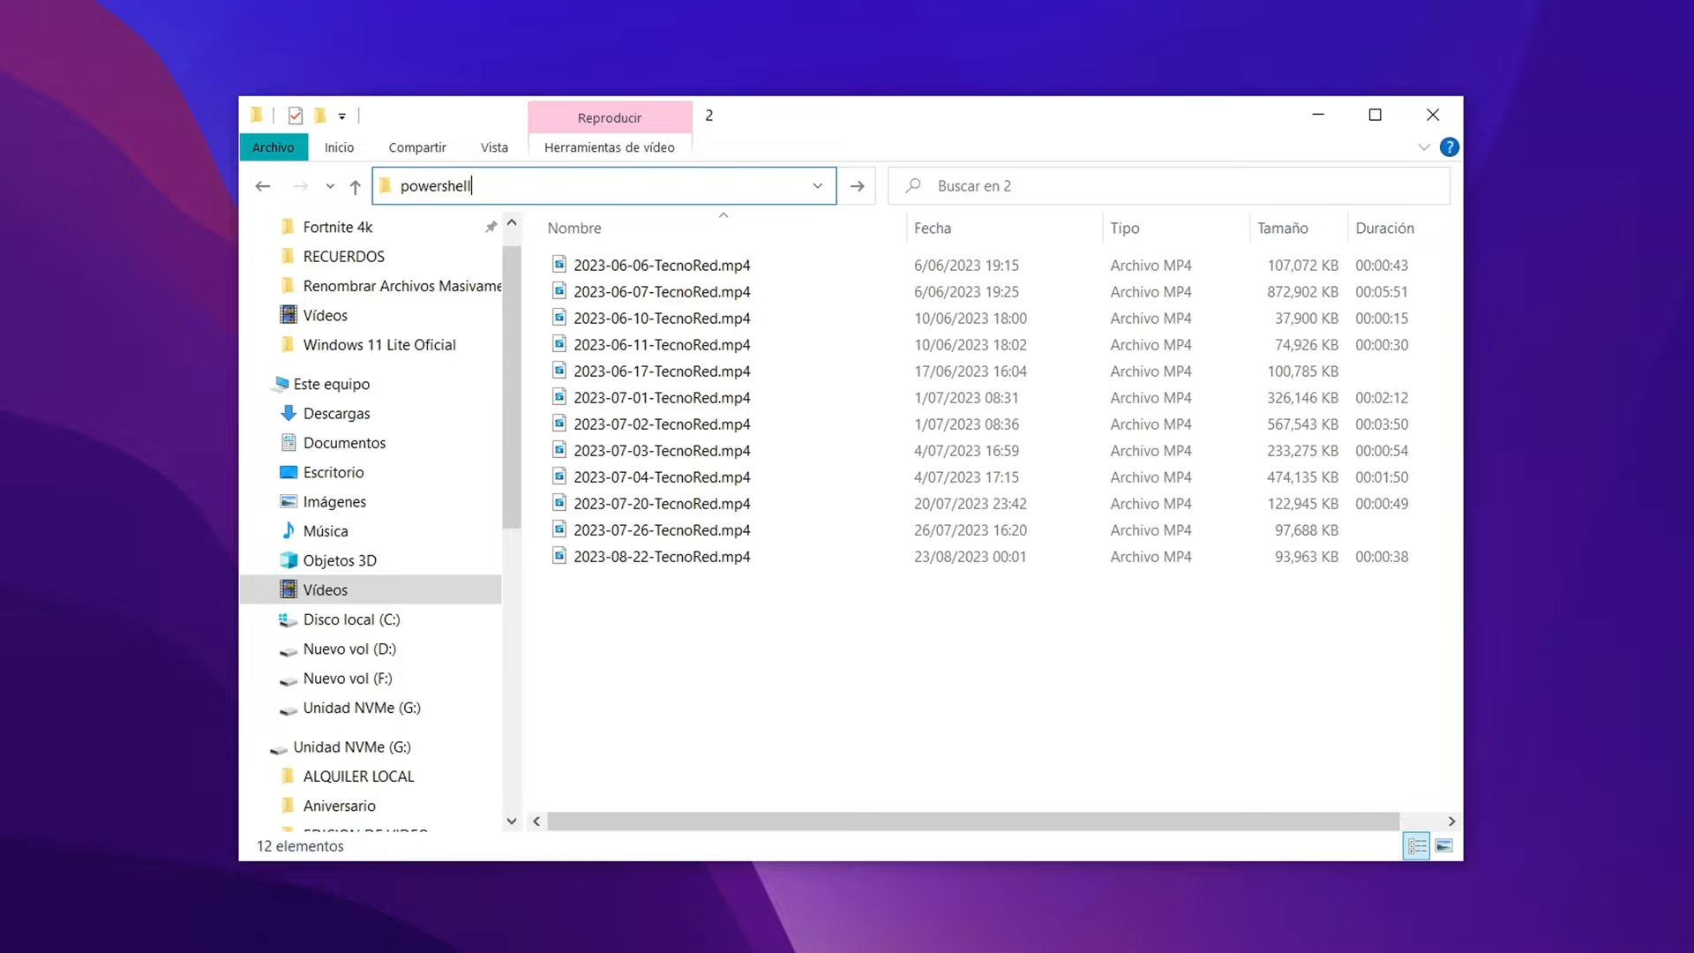Expand the address bar history dropdown
Image resolution: width=1694 pixels, height=953 pixels.
tap(818, 186)
